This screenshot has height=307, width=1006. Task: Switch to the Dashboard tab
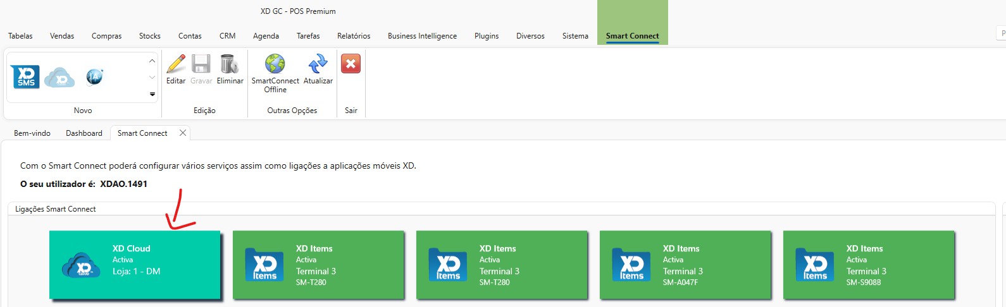click(84, 133)
